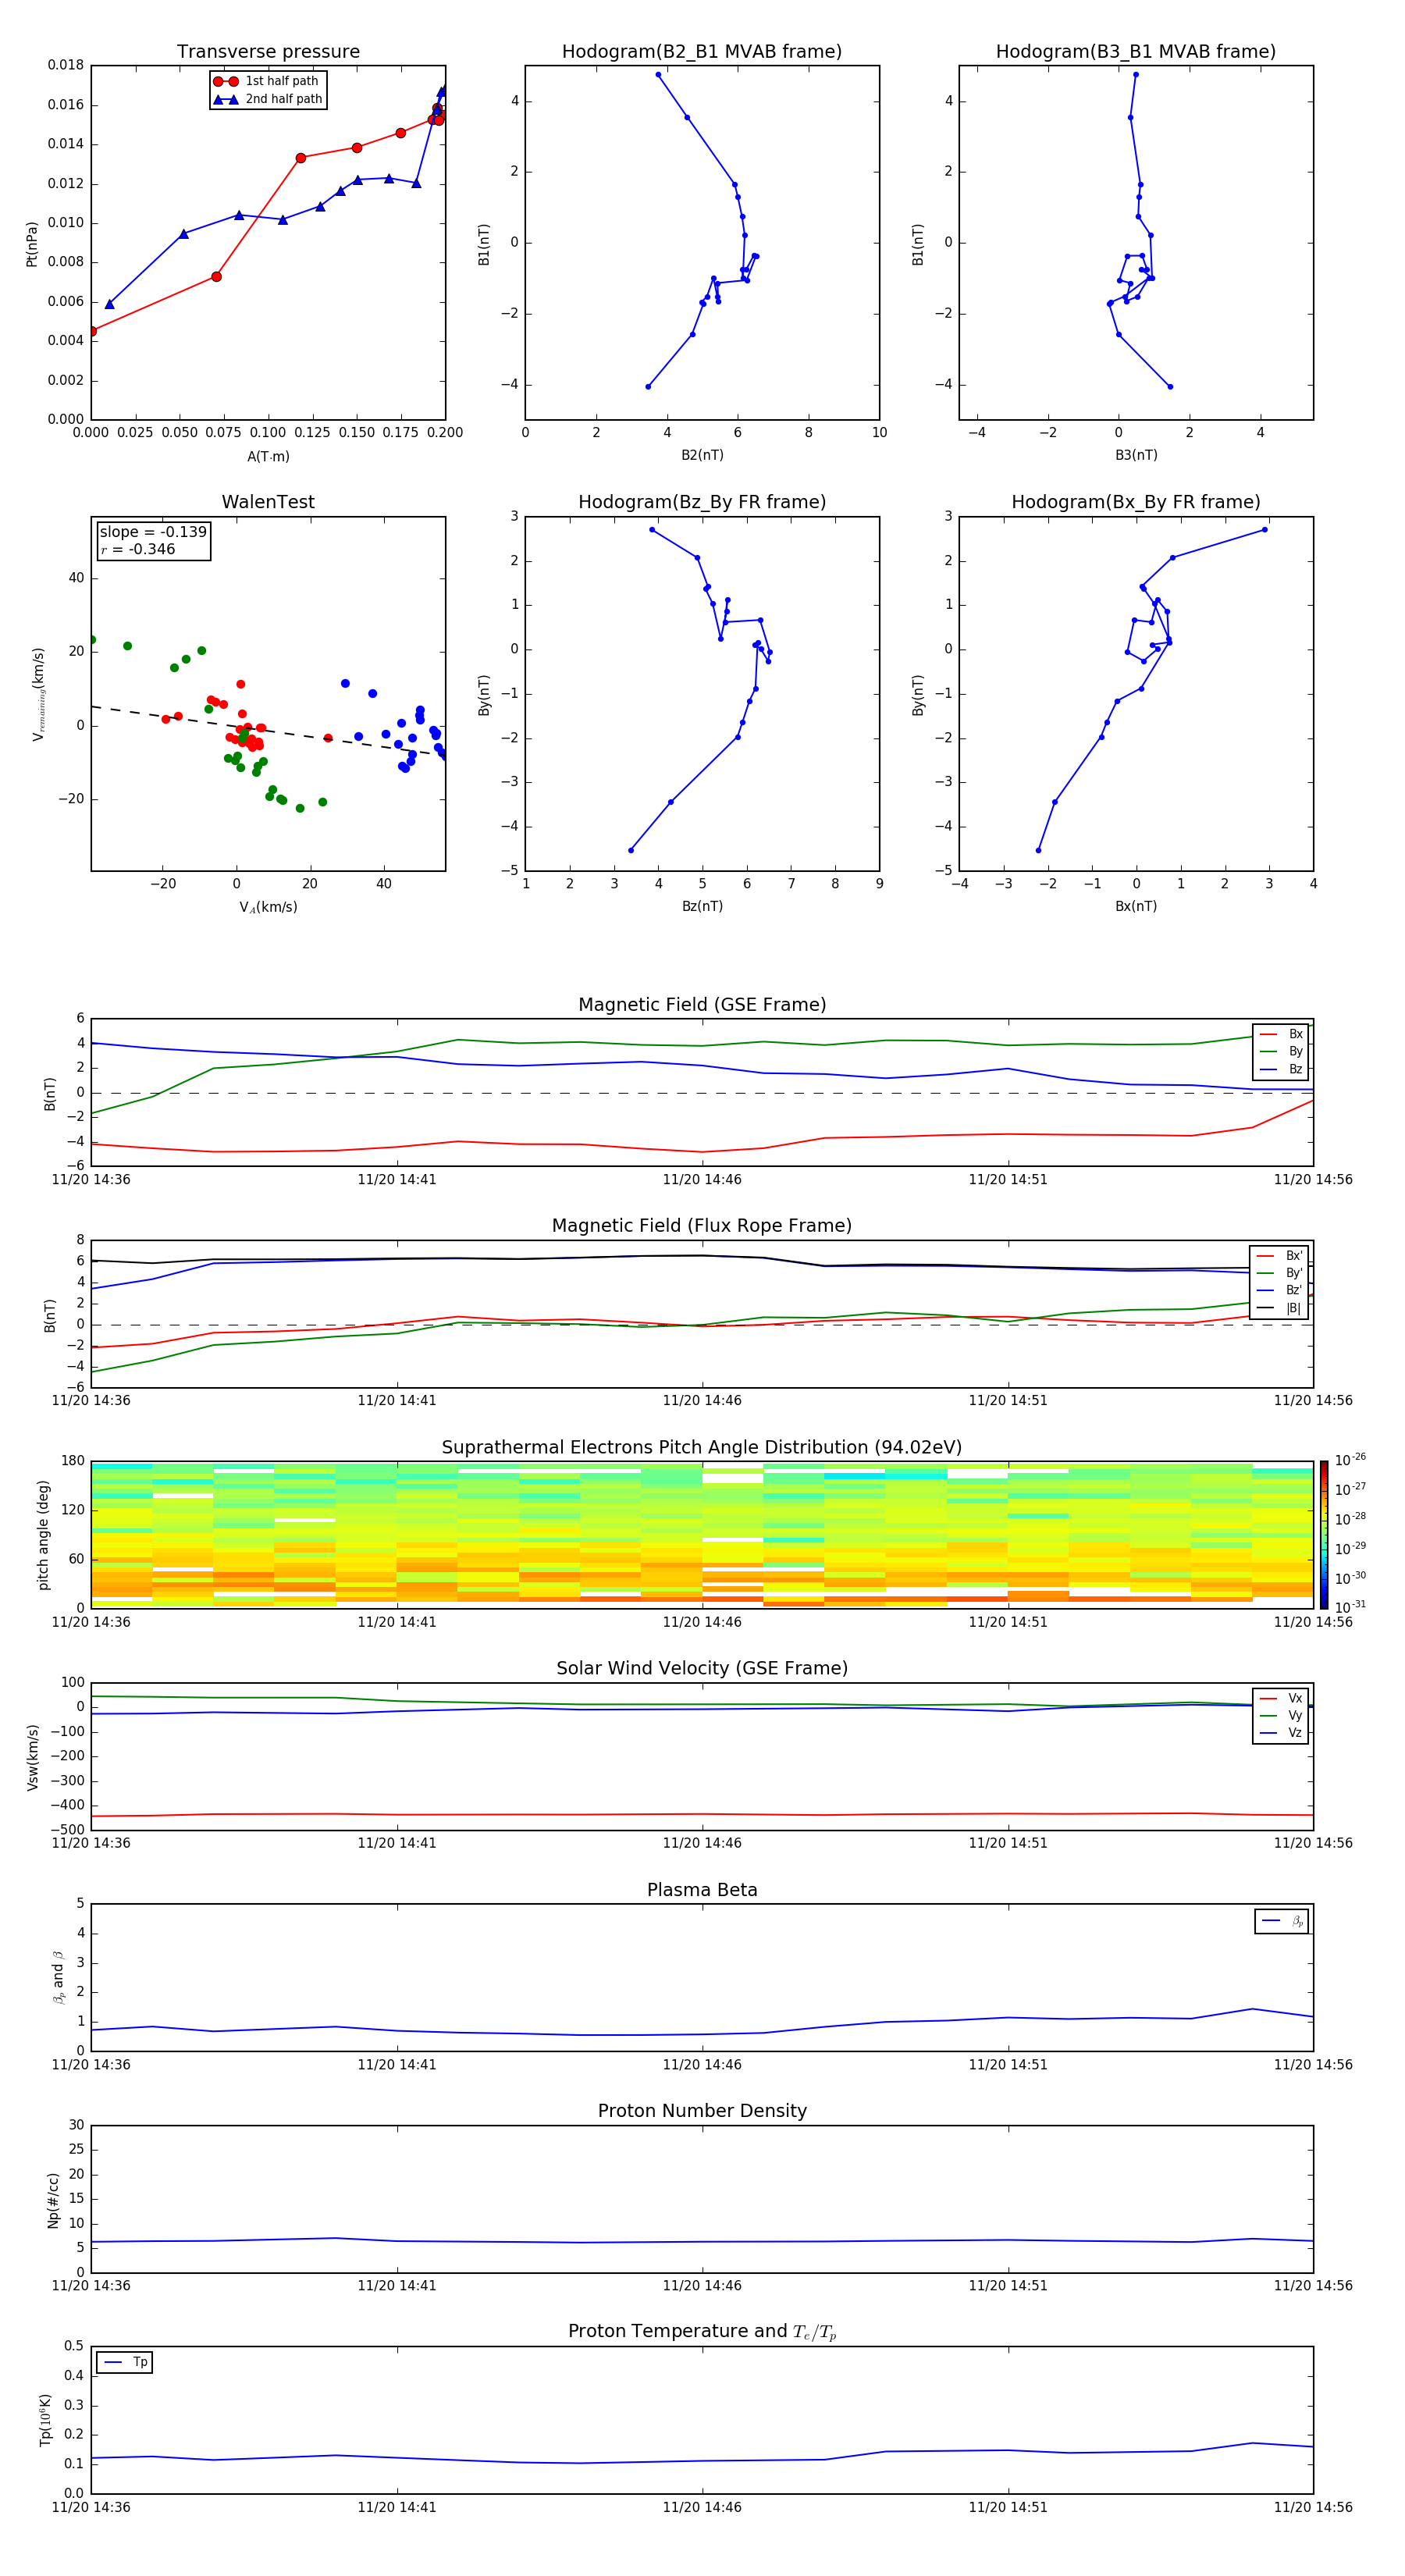The height and width of the screenshot is (2576, 1405).
Task: Click the '10^-26' colorbar label
Action: [x=1350, y=1460]
